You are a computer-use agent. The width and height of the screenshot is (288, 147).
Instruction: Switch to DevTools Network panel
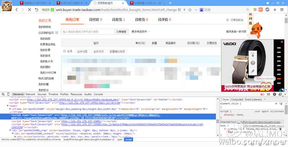(x=30, y=94)
